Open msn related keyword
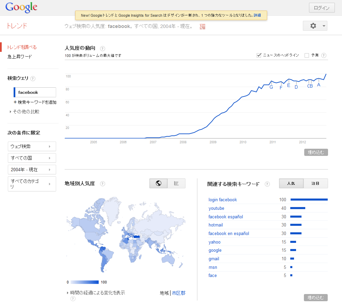342x307 pixels. (x=213, y=267)
